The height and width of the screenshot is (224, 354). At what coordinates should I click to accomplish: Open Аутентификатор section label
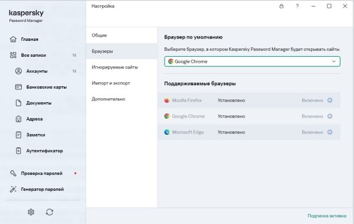[44, 151]
